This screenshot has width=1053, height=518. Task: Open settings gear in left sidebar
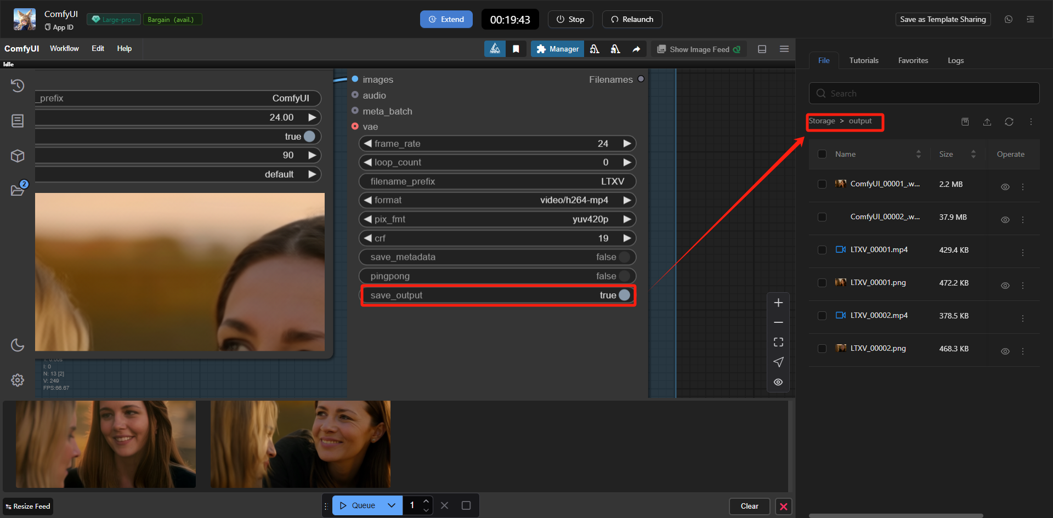18,380
